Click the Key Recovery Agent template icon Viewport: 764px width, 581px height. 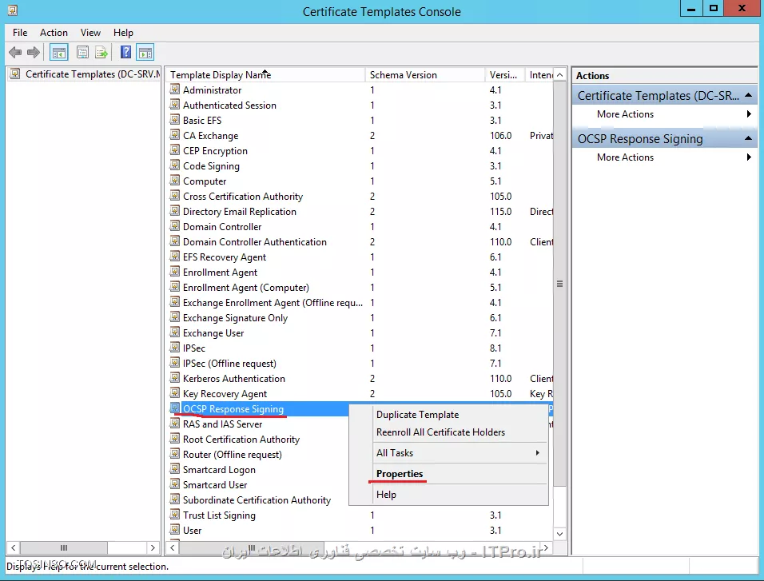coord(174,393)
